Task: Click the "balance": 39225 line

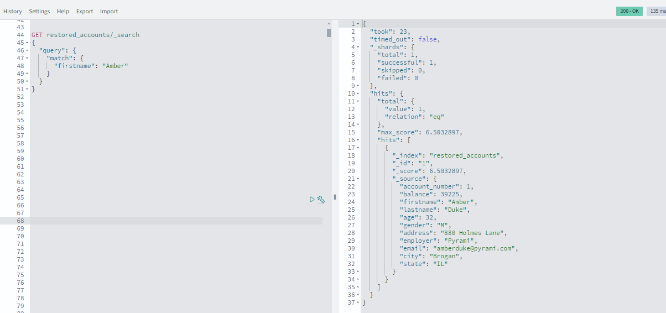Action: pyautogui.click(x=431, y=194)
